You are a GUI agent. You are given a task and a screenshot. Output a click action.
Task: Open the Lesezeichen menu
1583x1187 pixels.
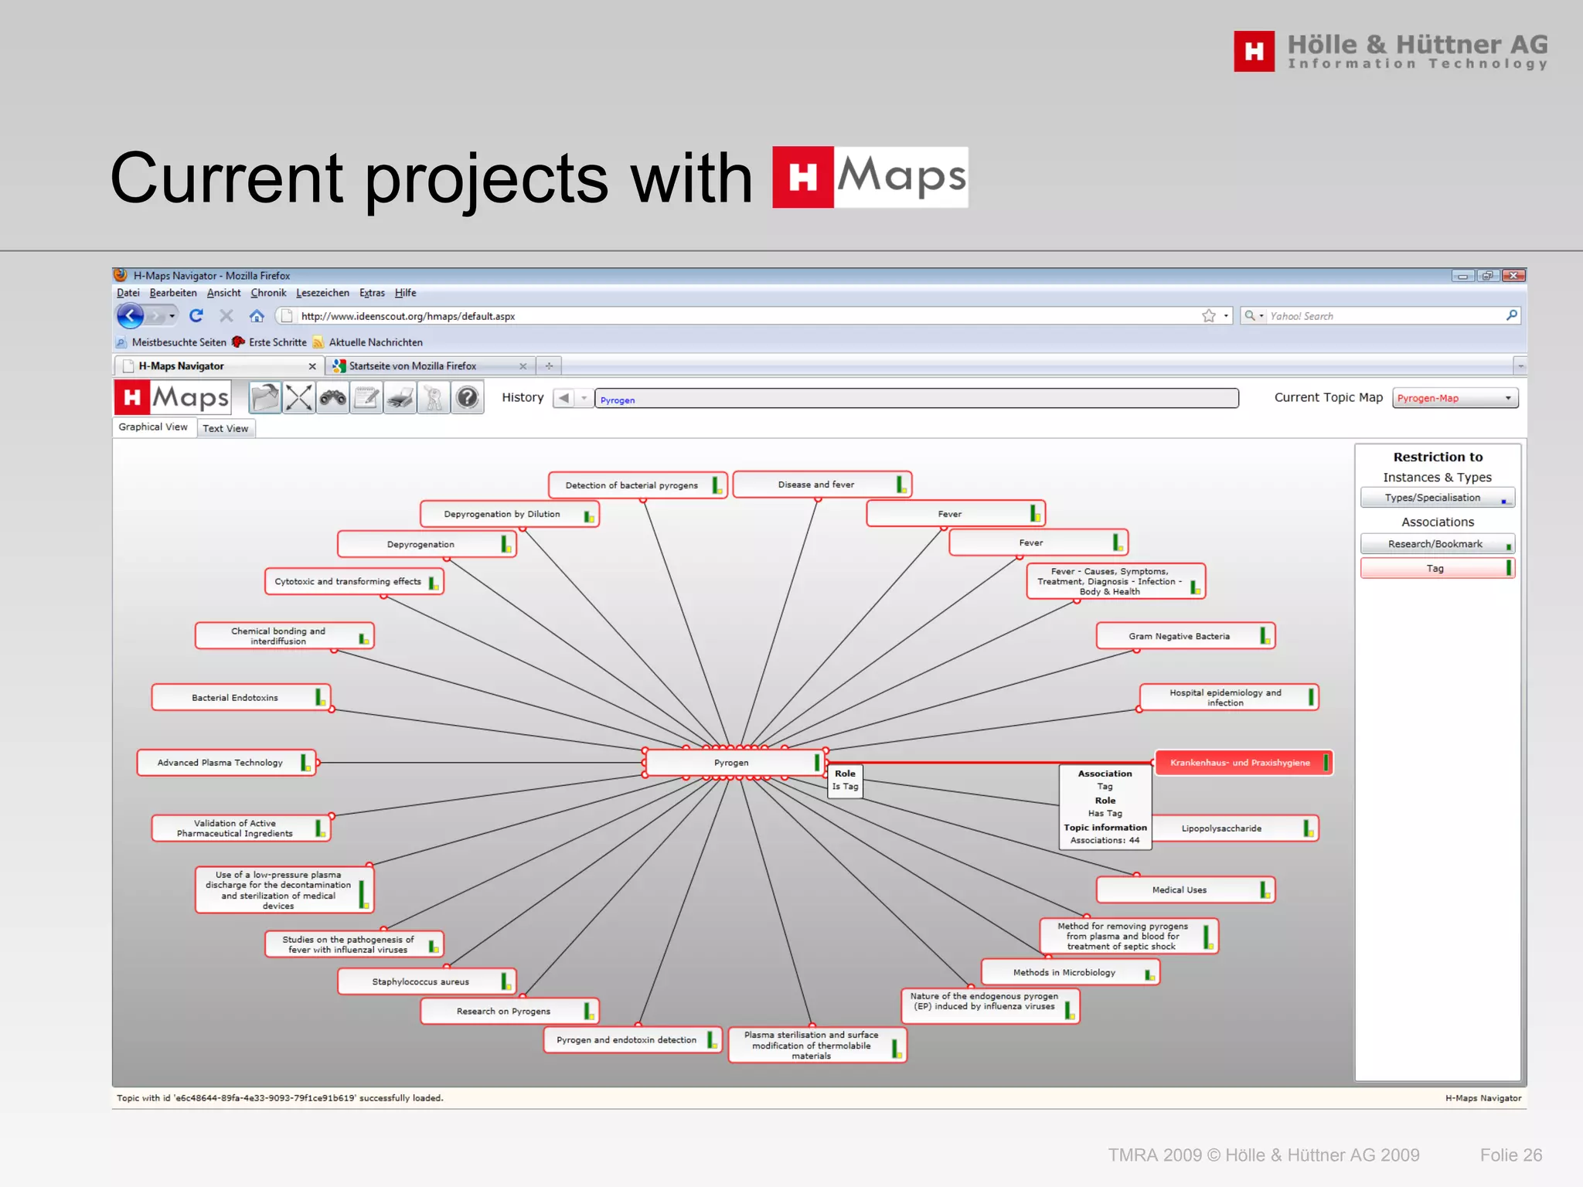pyautogui.click(x=322, y=293)
